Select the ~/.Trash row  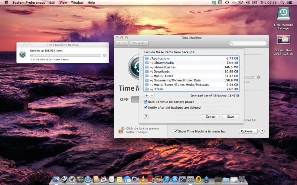(x=191, y=89)
